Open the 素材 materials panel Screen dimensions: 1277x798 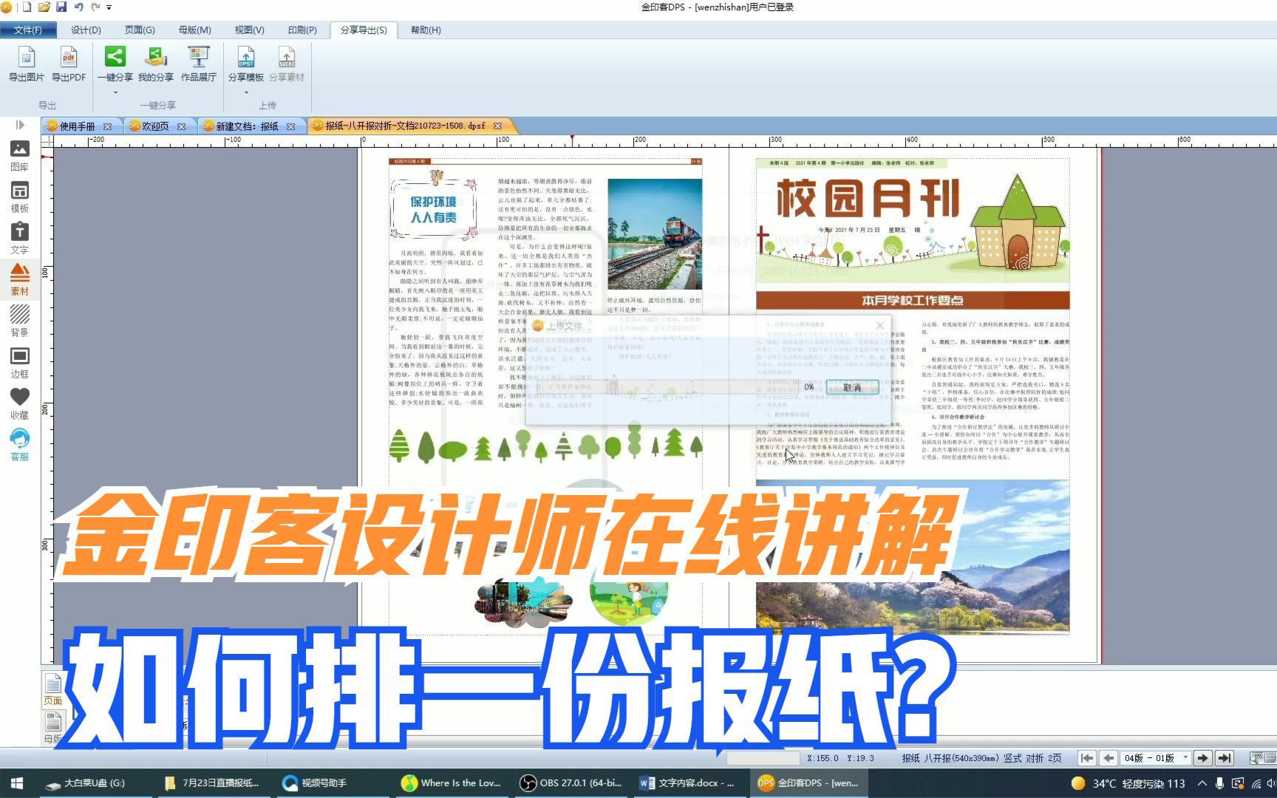[20, 280]
